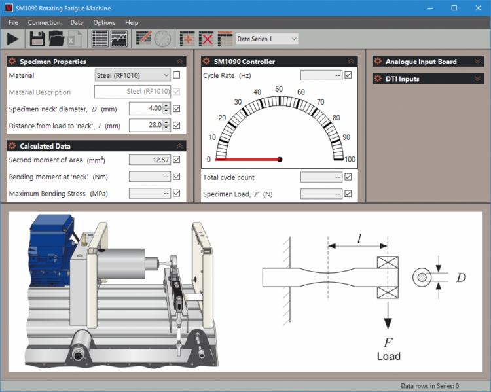This screenshot has height=392, width=491.
Task: Decrease the distance from load to neck
Action: [166, 128]
